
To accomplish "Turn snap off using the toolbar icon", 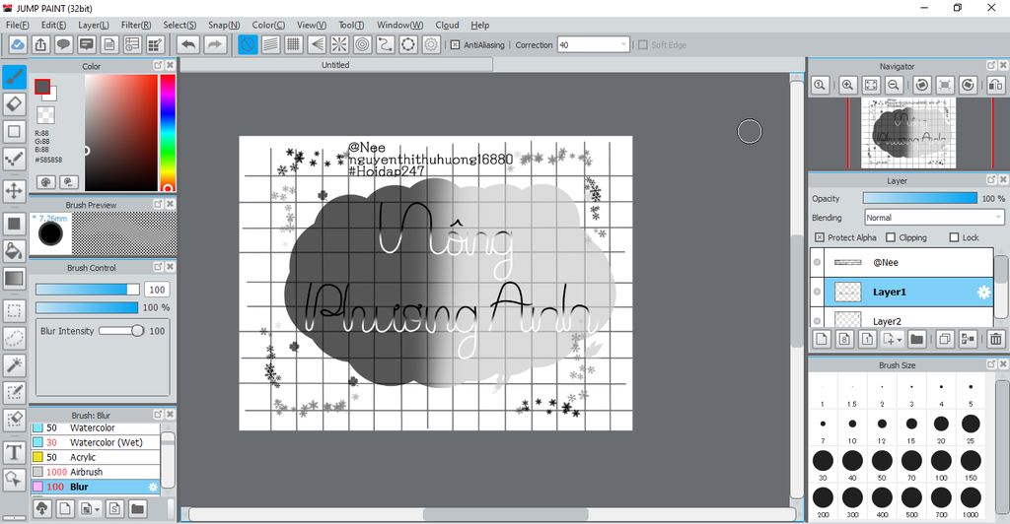I will pyautogui.click(x=248, y=44).
